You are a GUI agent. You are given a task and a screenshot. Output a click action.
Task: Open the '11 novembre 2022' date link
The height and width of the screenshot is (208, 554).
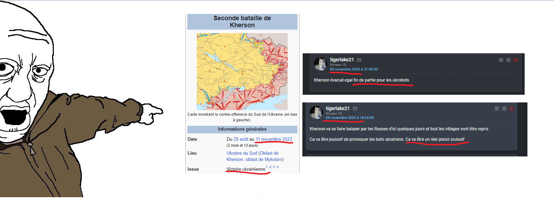coord(274,139)
